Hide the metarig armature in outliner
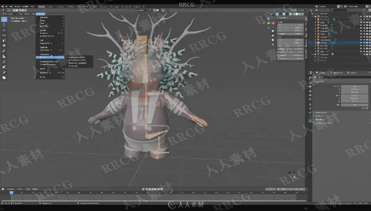This screenshot has height=211, width=371. (x=364, y=43)
